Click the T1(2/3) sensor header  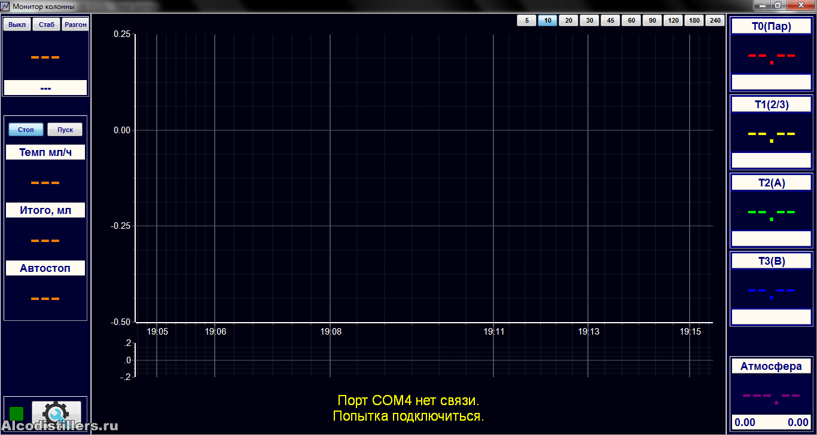click(772, 105)
